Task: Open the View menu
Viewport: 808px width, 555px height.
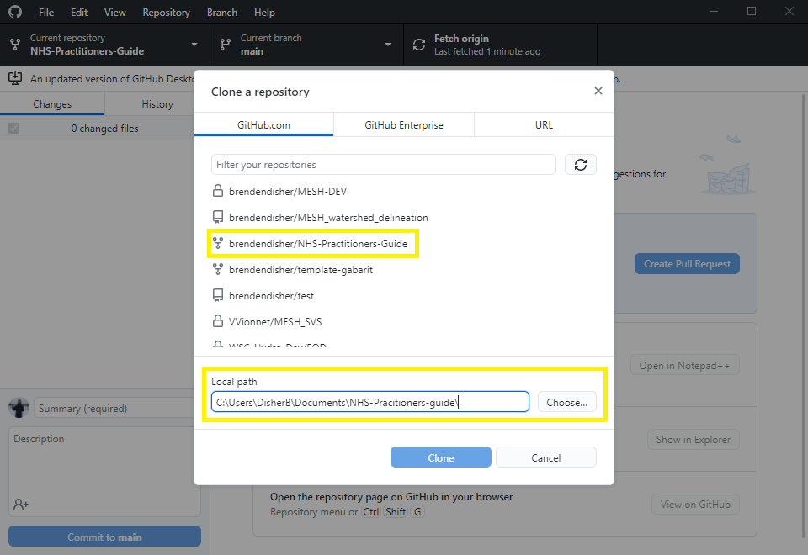Action: [115, 13]
